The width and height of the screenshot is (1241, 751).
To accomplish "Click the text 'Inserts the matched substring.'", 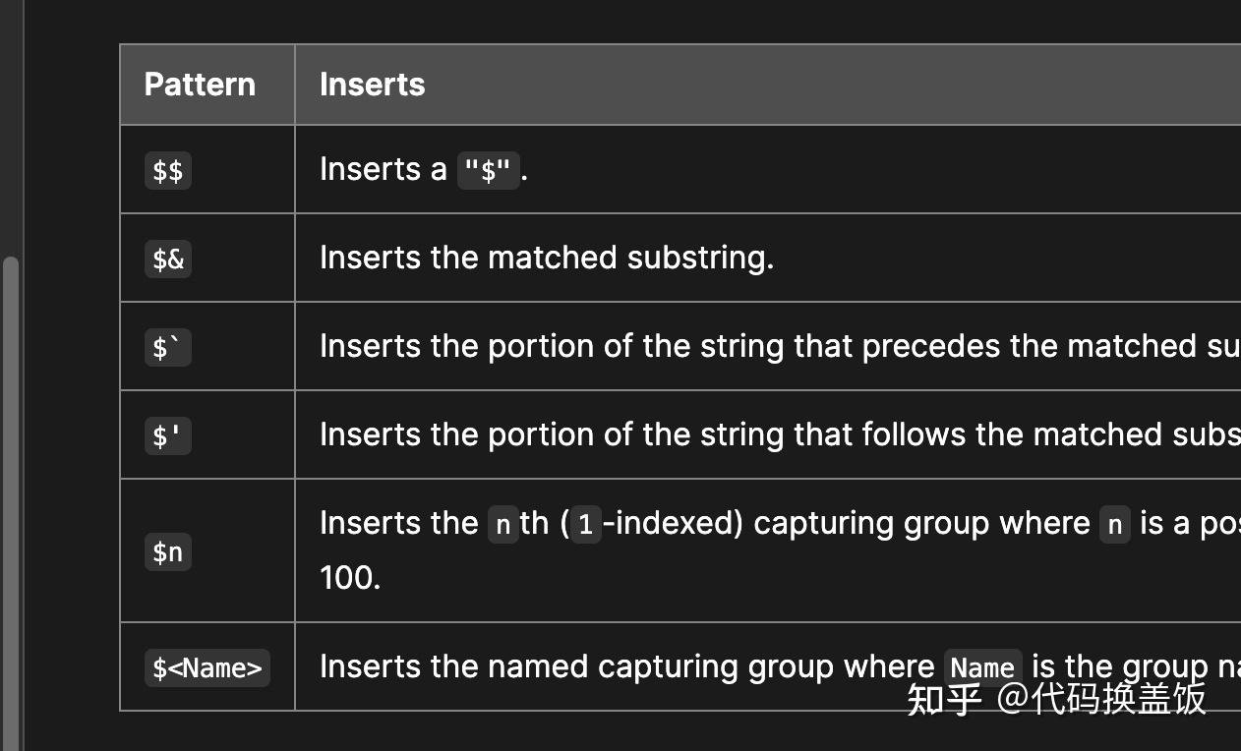I will point(547,258).
